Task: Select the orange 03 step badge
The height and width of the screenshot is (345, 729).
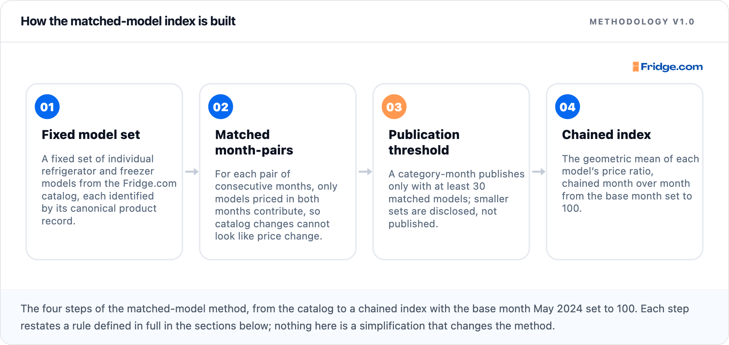Action: coord(394,107)
